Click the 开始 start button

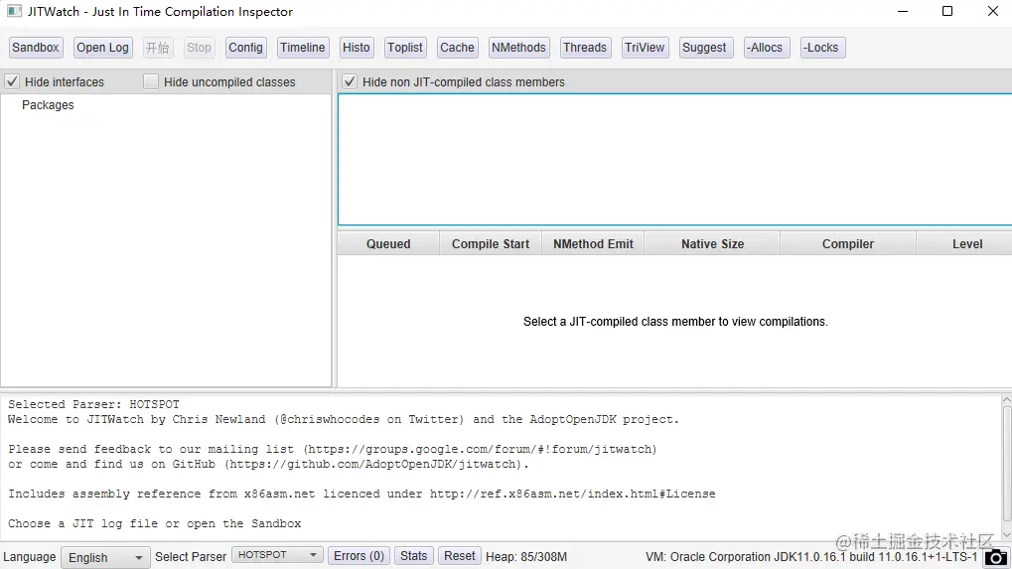[158, 47]
